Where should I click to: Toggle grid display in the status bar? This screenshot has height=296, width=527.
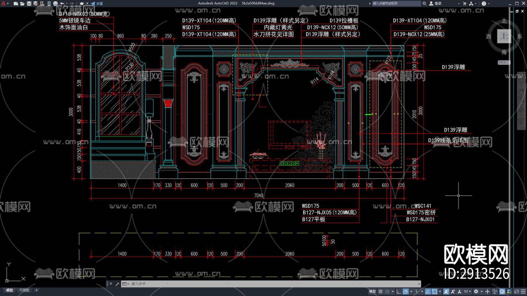(381, 291)
